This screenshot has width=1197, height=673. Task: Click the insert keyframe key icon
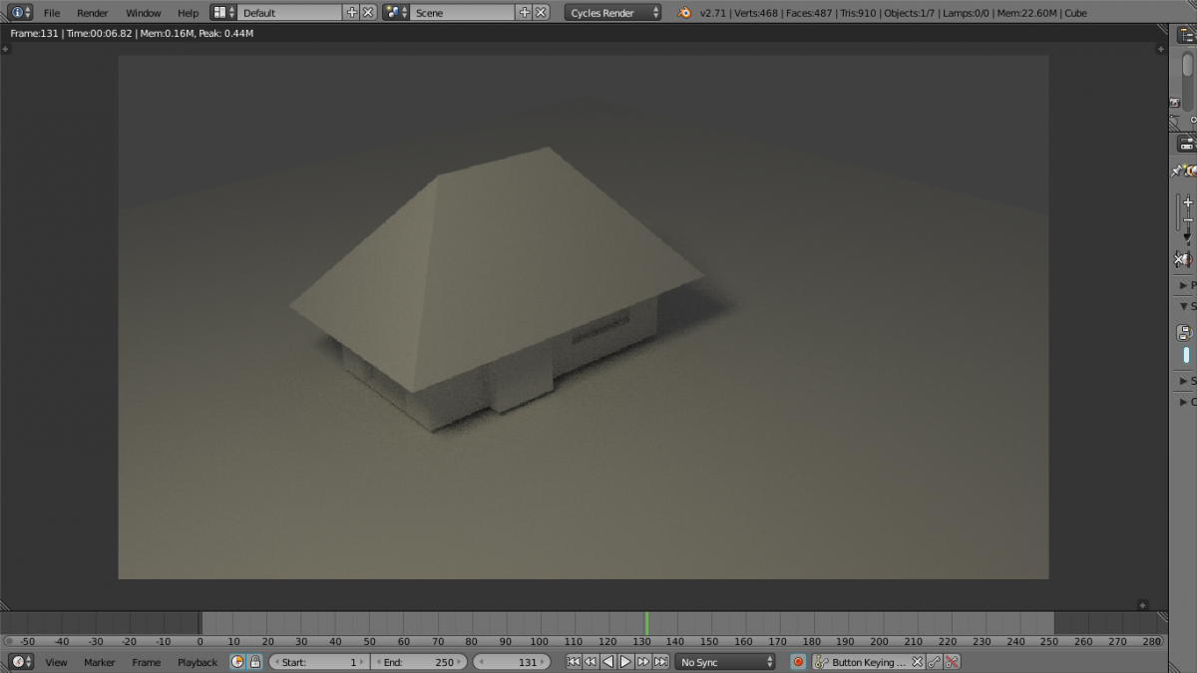[x=934, y=662]
